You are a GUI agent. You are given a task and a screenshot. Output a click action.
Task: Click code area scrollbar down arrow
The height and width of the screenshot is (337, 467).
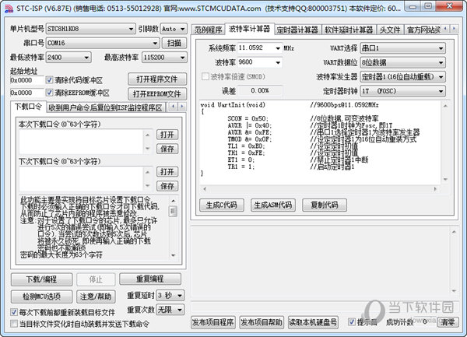(x=445, y=179)
